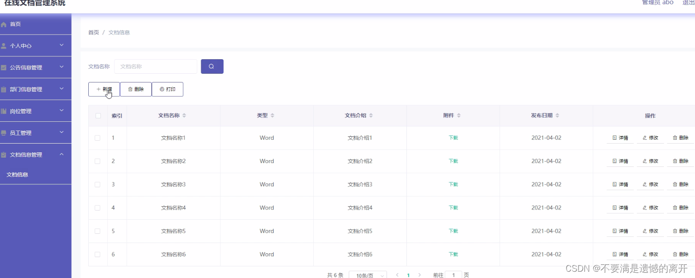Click the sort arrows on 发布日期 column

pos(558,115)
